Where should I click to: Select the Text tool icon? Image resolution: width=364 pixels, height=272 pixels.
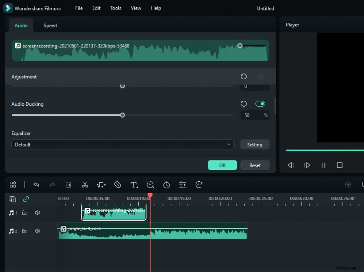(x=134, y=185)
